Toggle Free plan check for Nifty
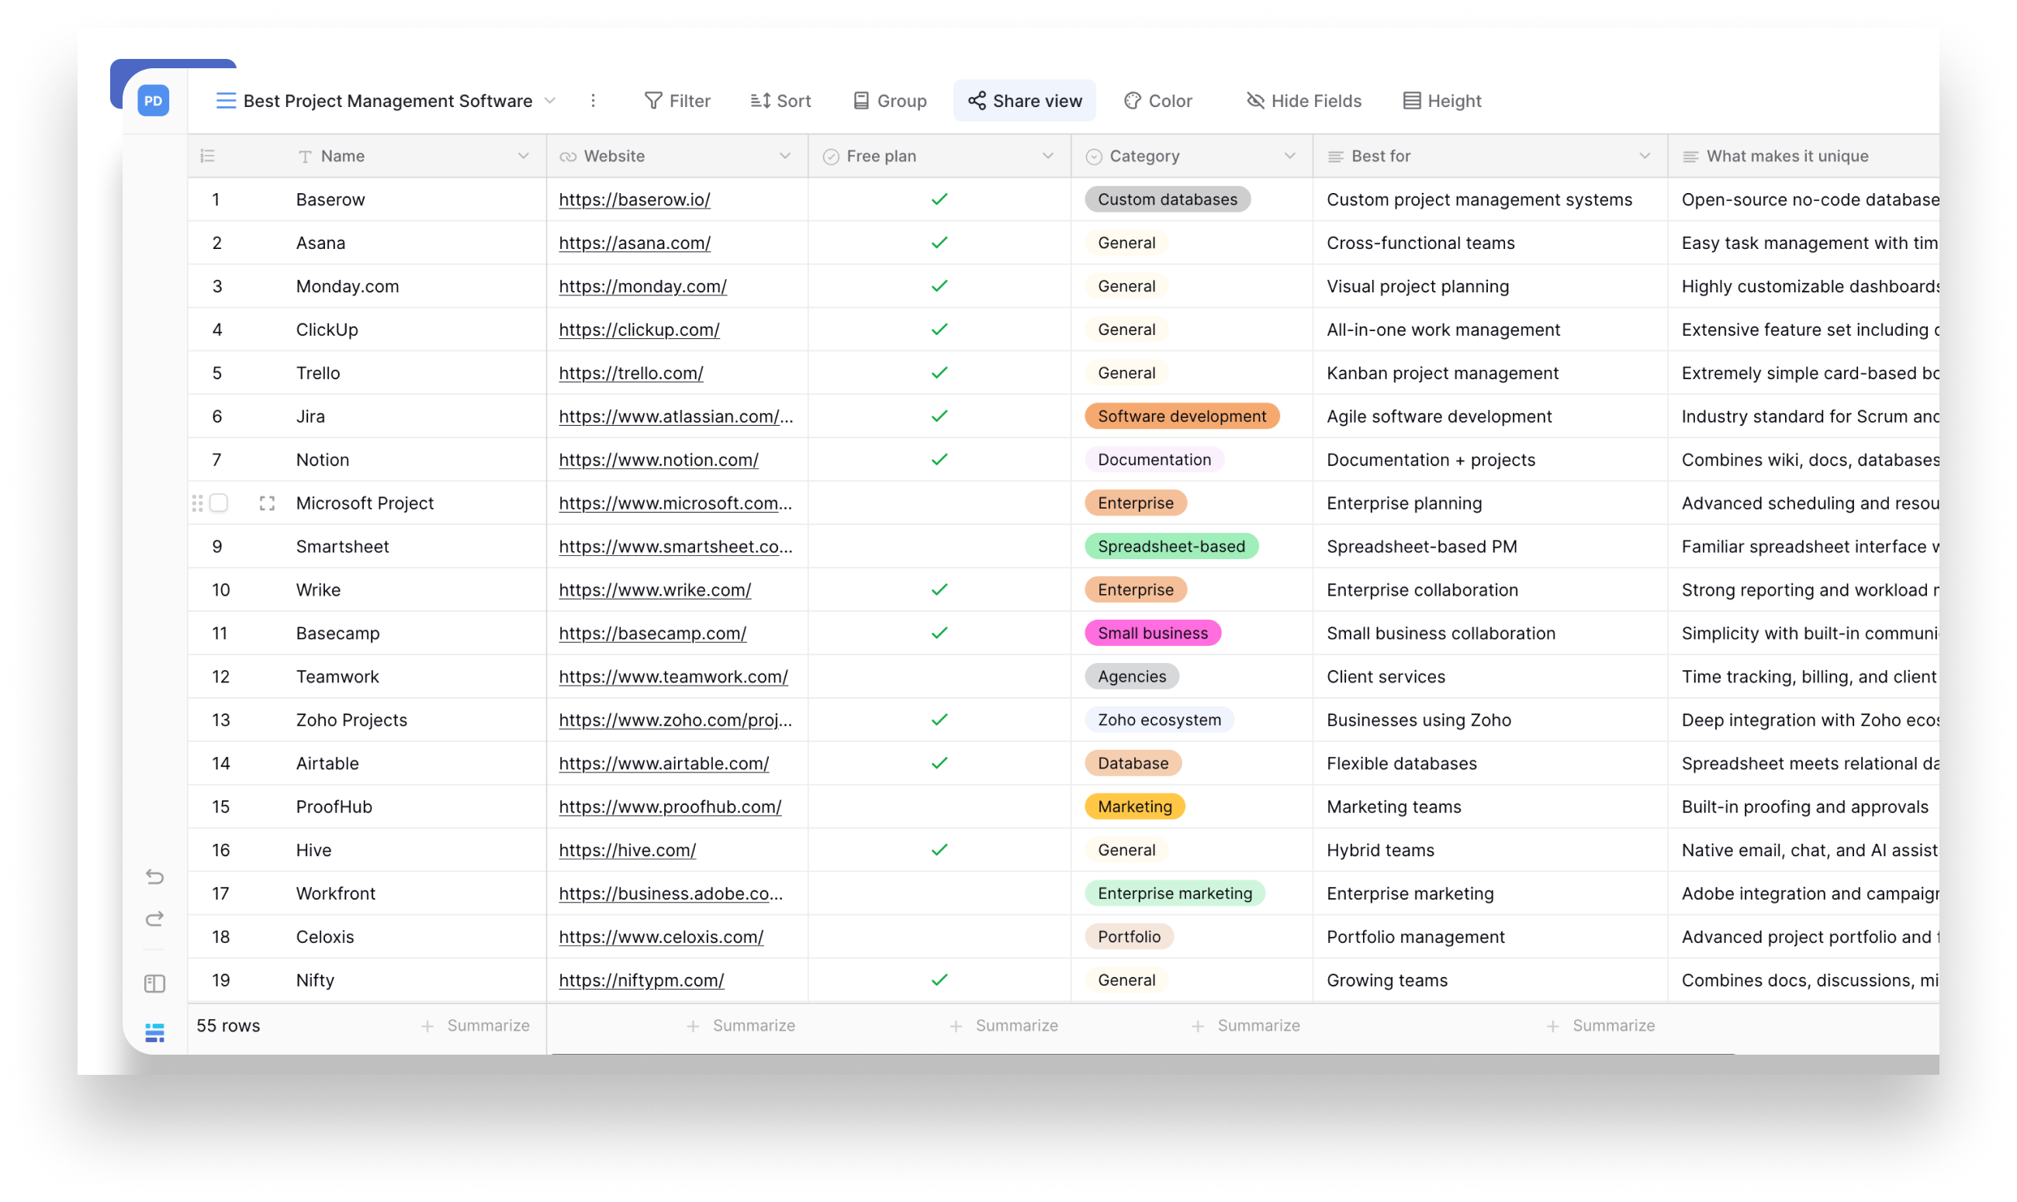 [939, 980]
